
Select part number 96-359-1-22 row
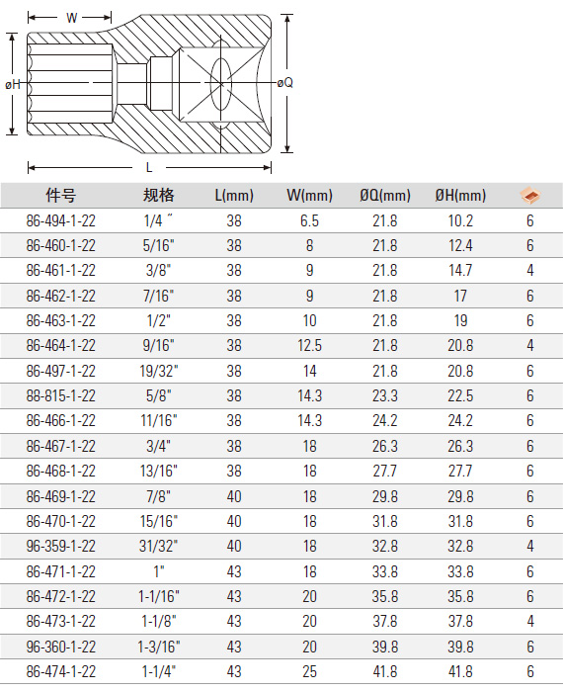(x=281, y=546)
